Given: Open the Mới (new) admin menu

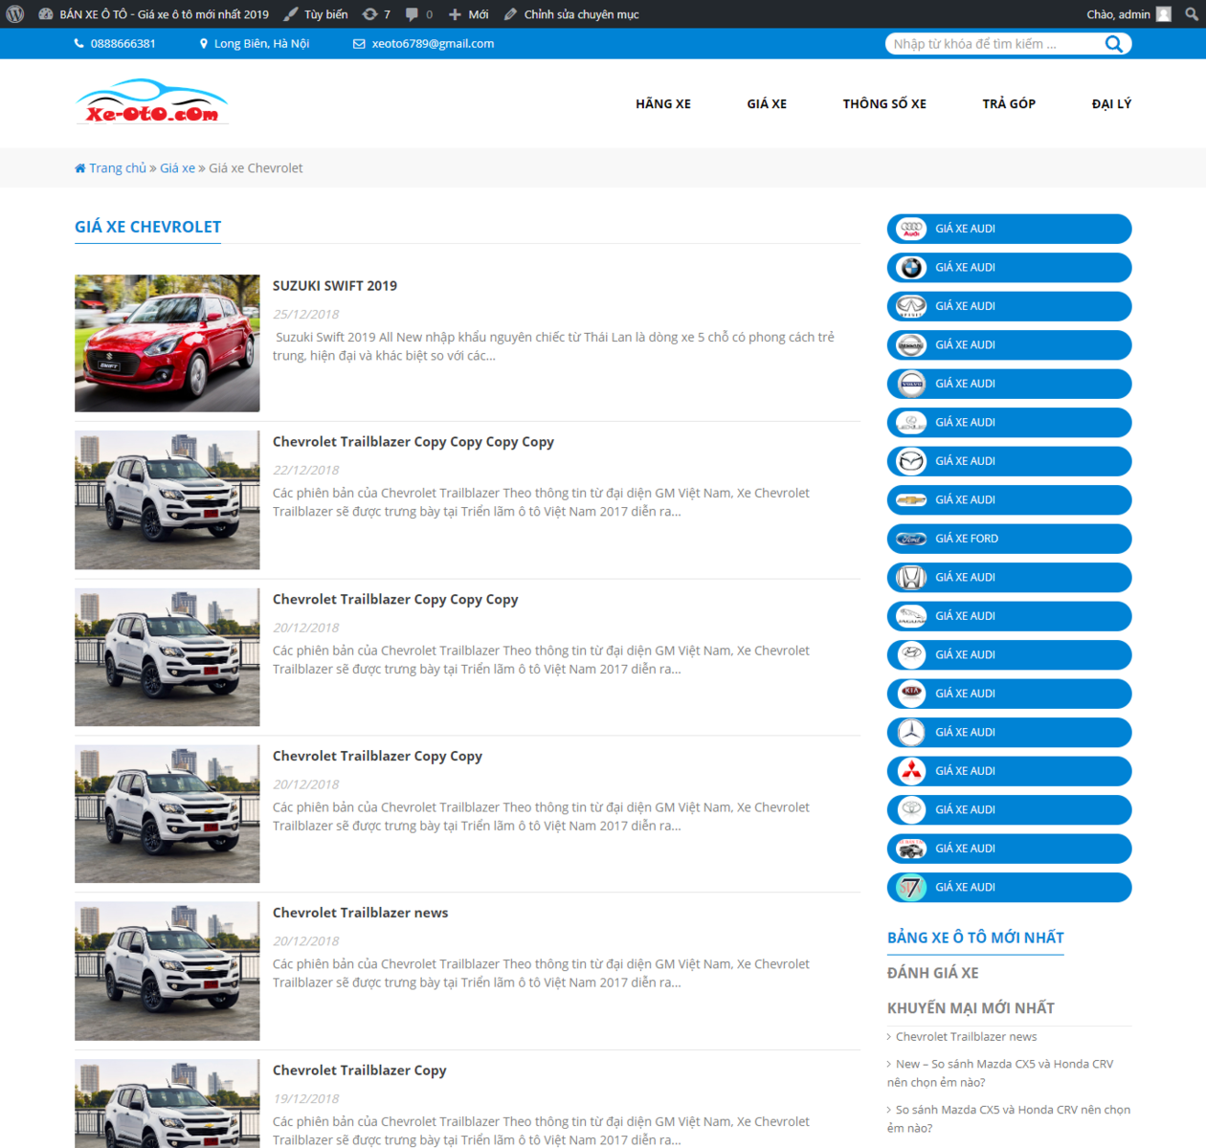Looking at the screenshot, I should pos(469,14).
